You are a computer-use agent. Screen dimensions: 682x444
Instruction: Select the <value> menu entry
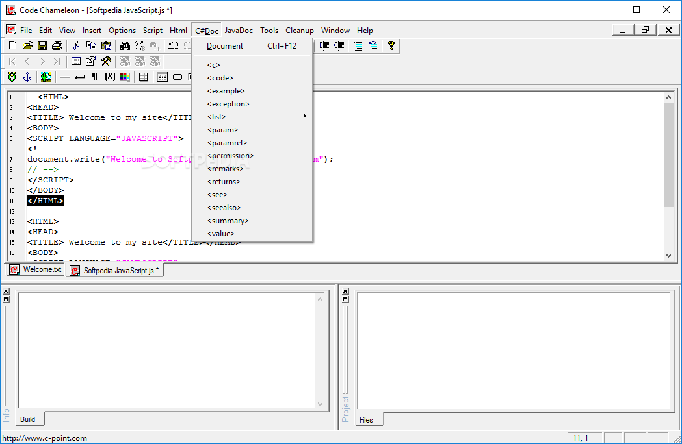pos(252,234)
